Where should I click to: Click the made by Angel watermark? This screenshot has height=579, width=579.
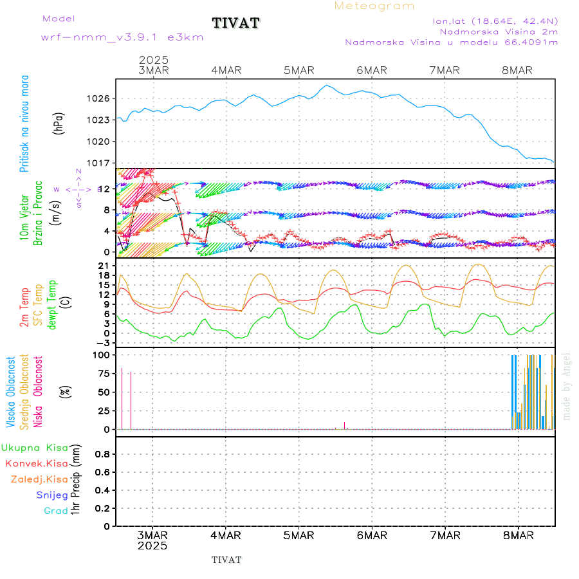tap(567, 385)
